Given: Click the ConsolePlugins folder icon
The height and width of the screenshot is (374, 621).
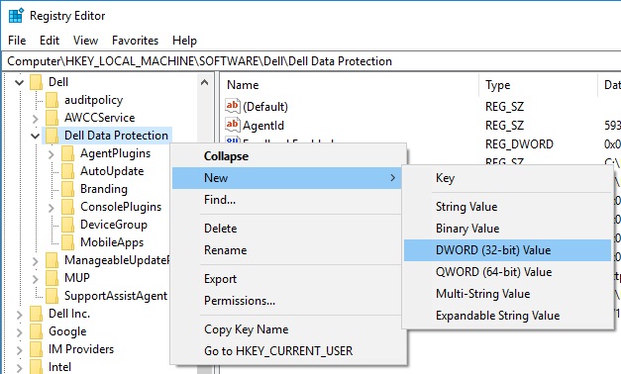Looking at the screenshot, I should pos(67,207).
